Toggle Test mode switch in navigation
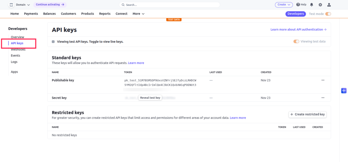Image resolution: width=348 pixels, height=162 pixels. (x=328, y=14)
